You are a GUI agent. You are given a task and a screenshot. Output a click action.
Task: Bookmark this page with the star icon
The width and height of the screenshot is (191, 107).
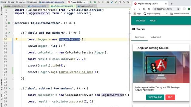tap(178, 9)
